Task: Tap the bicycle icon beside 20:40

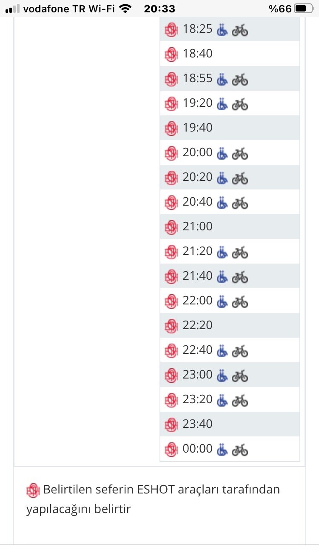Action: coord(240,203)
